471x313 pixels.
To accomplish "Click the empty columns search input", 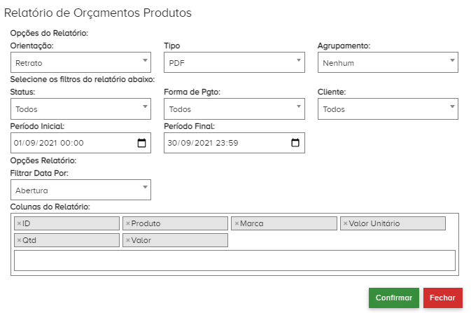I will [234, 260].
